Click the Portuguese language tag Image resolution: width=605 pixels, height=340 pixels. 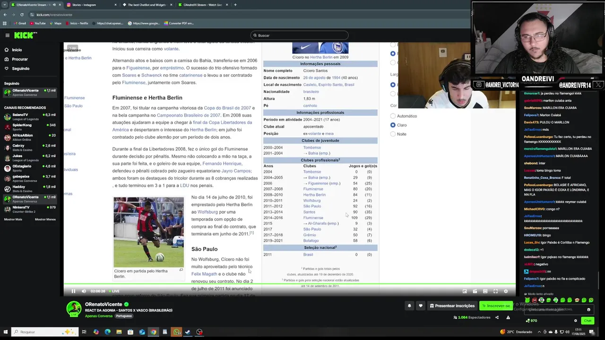pyautogui.click(x=124, y=316)
